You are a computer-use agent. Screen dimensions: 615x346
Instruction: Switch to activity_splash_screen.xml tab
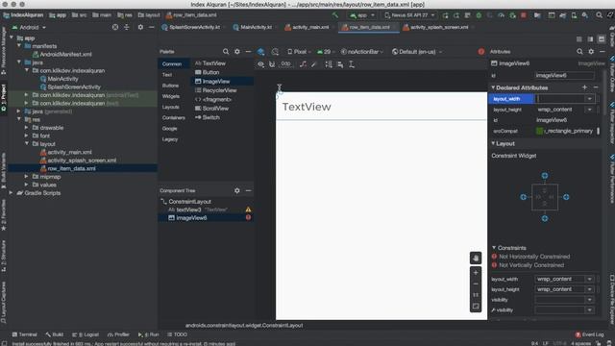[x=435, y=28]
